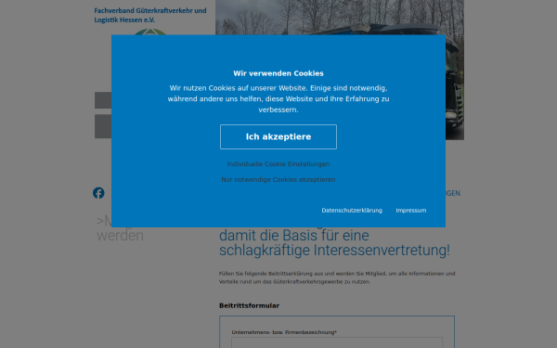This screenshot has height=348, width=557.
Task: Click the Beitrittsformular heading
Action: [249, 305]
